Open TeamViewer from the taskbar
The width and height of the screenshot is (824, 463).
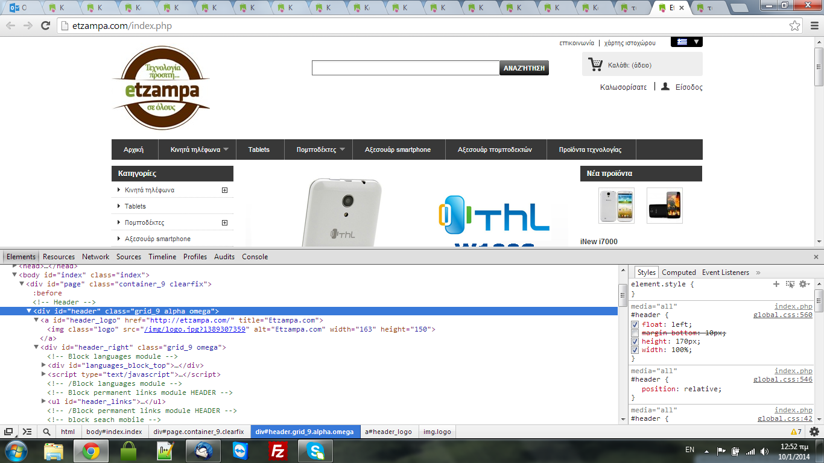point(241,451)
